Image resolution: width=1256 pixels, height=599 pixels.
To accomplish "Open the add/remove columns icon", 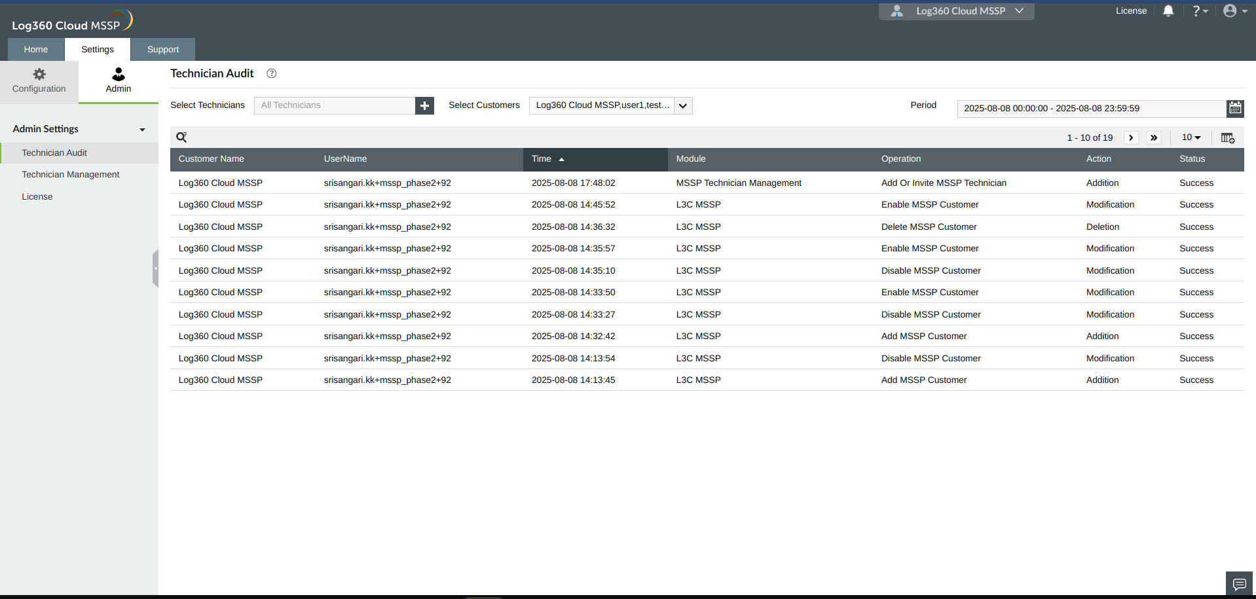I will (x=1228, y=137).
